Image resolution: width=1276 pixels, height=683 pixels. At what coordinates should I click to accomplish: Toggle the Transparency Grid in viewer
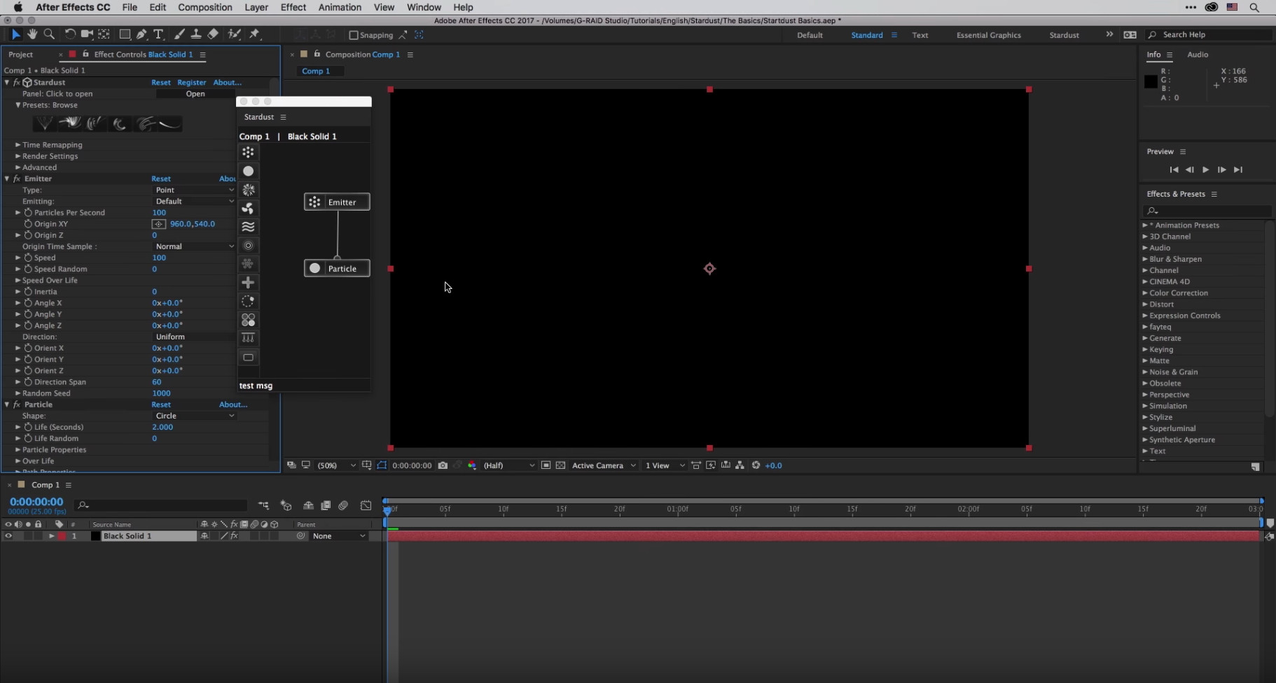click(560, 465)
